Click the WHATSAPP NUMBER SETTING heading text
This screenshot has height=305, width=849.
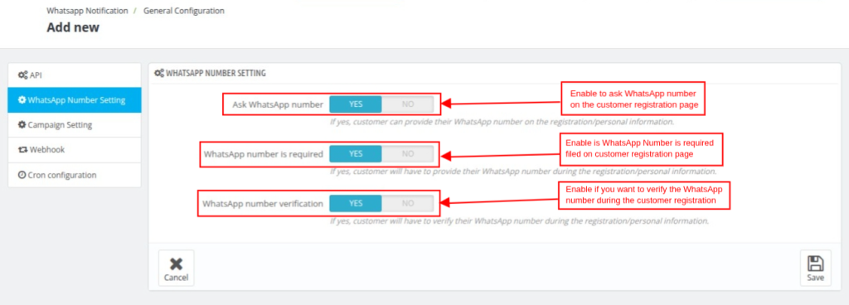(x=216, y=73)
